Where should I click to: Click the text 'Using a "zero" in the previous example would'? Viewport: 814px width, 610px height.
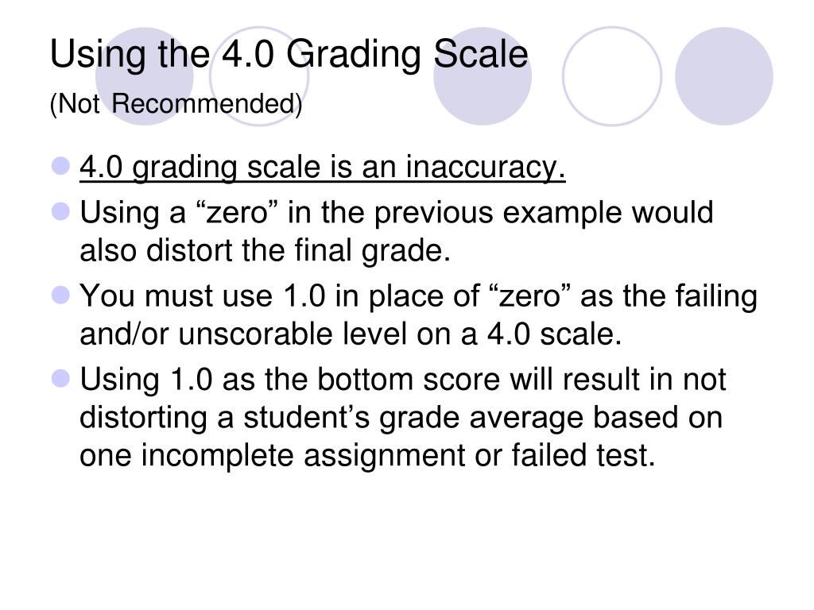click(x=397, y=213)
